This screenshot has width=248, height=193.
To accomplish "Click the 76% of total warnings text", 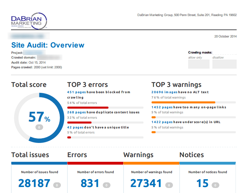I will coord(169,97).
